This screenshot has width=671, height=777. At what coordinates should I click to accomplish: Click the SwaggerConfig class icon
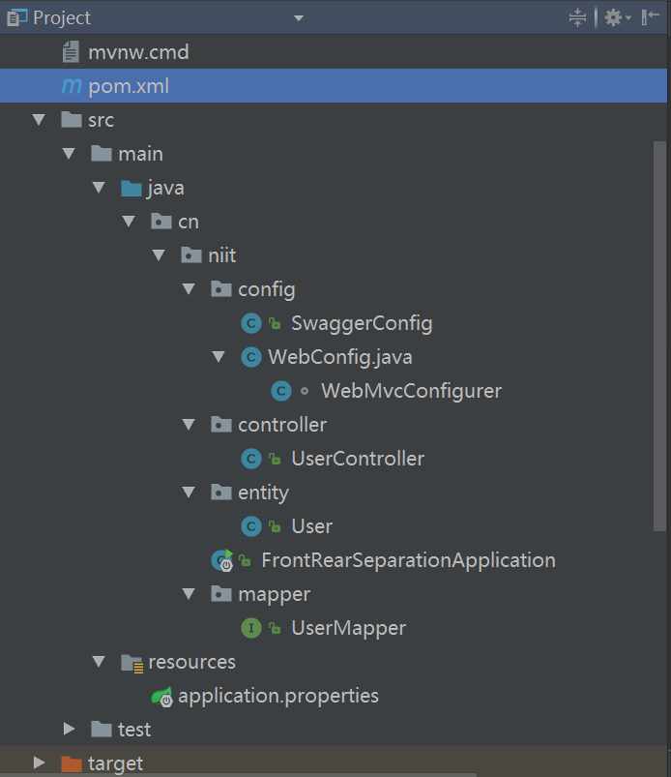(251, 323)
